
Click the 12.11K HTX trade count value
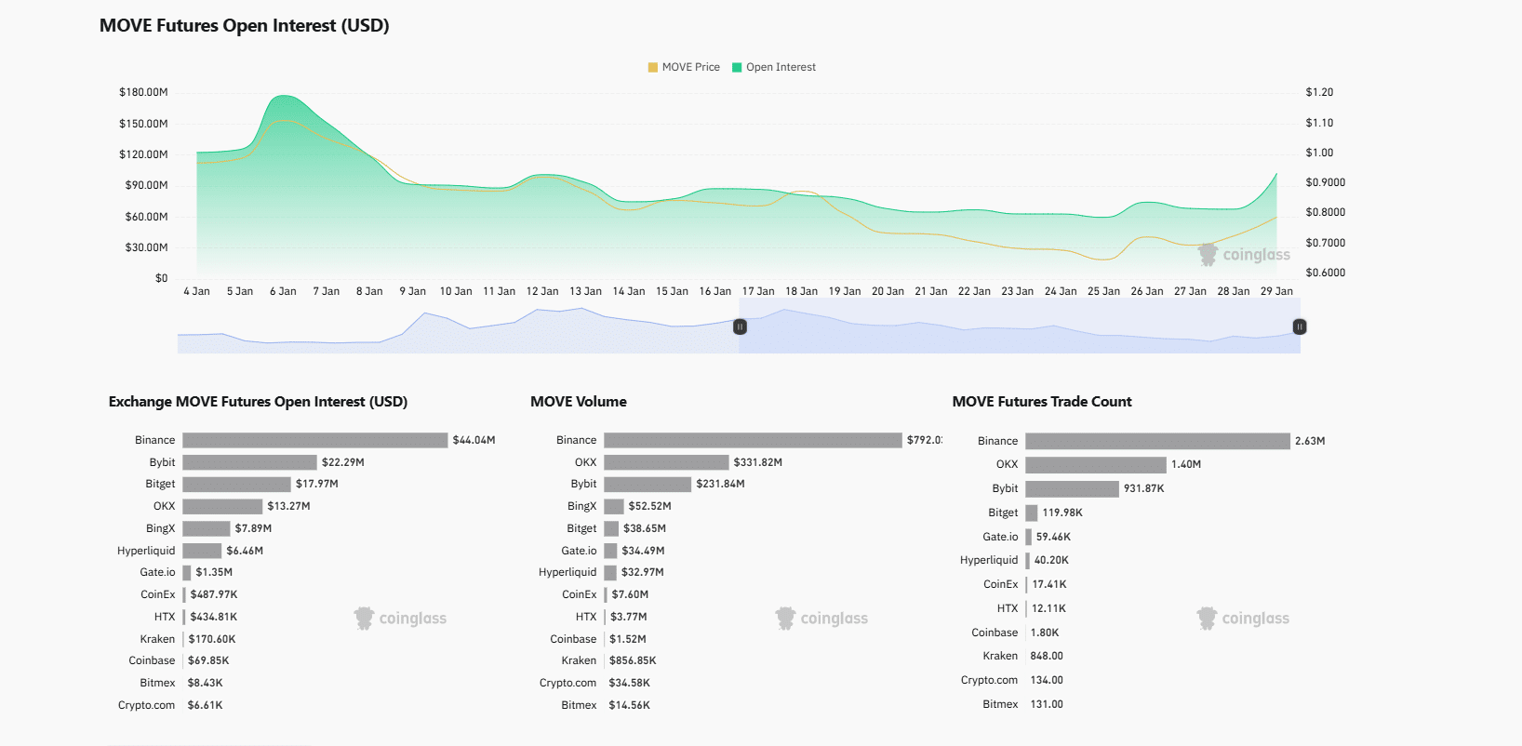point(1049,608)
